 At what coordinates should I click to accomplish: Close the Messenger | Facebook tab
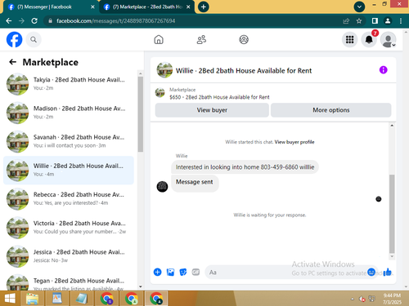pyautogui.click(x=92, y=7)
